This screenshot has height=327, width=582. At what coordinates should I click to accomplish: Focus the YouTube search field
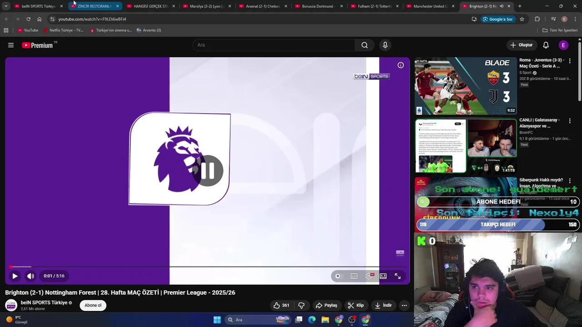274,45
